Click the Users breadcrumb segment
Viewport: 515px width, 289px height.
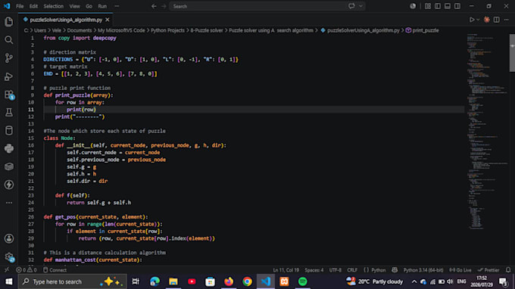pos(40,30)
